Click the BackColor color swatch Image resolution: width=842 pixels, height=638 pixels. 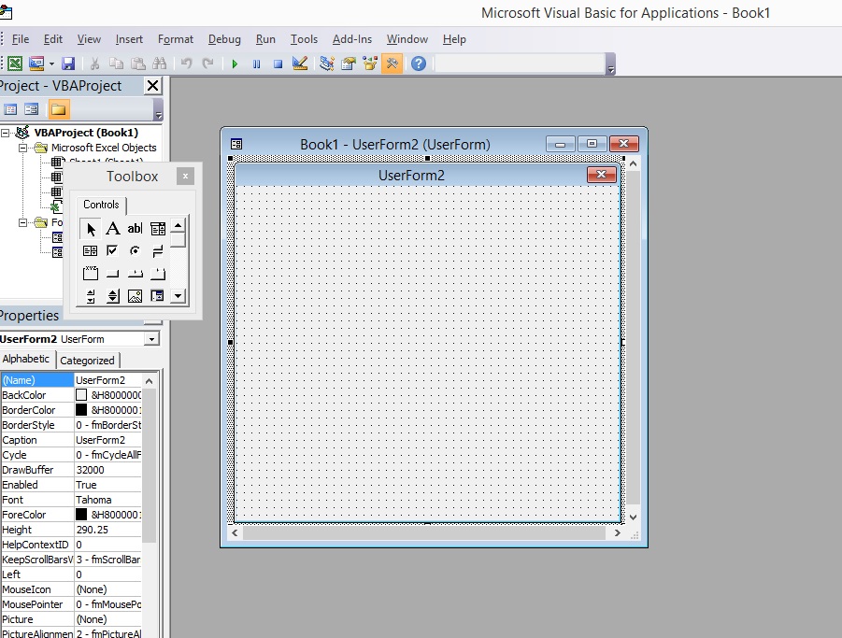coord(81,395)
